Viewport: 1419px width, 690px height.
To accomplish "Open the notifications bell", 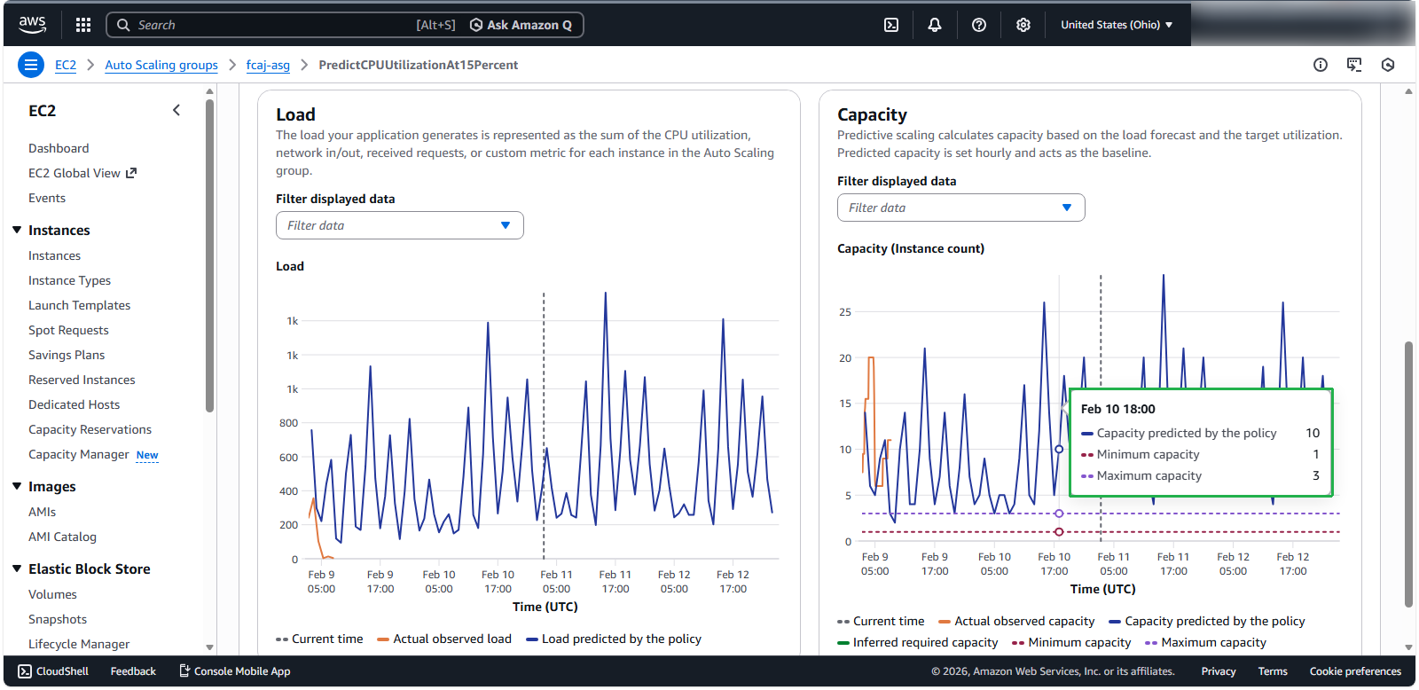I will (935, 25).
